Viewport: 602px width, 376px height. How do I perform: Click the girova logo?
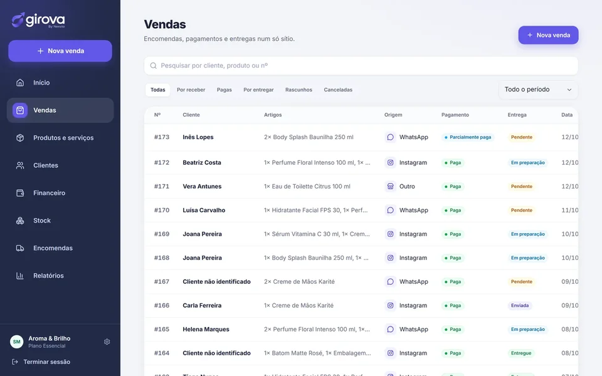(x=38, y=20)
